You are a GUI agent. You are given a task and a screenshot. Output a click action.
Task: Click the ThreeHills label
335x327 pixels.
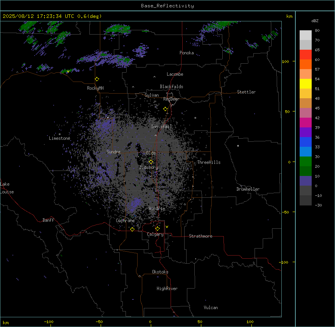209,162
